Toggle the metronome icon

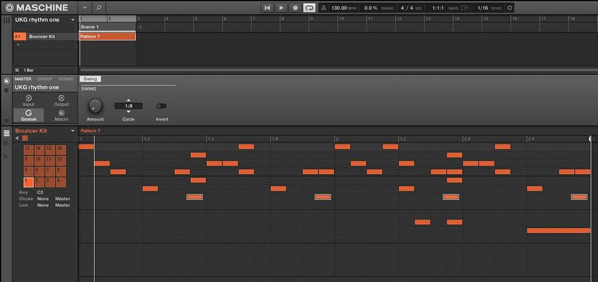point(323,8)
